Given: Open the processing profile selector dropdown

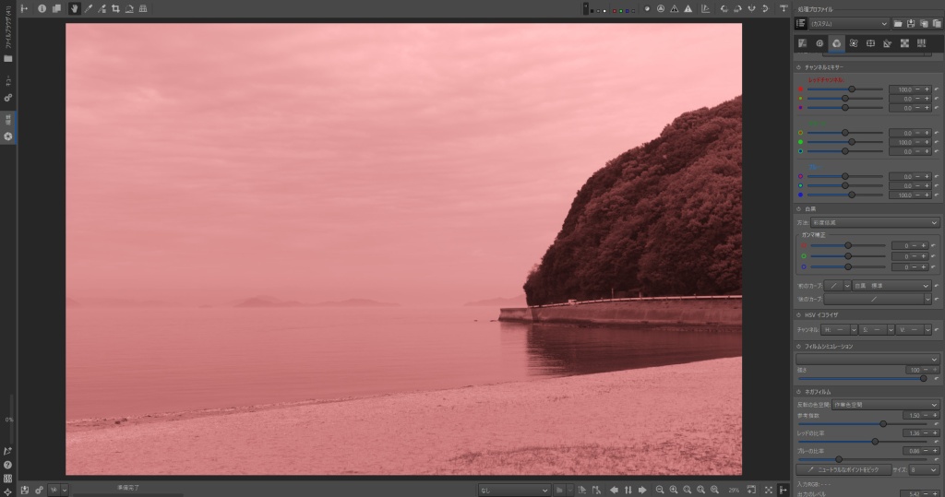Looking at the screenshot, I should coord(849,23).
